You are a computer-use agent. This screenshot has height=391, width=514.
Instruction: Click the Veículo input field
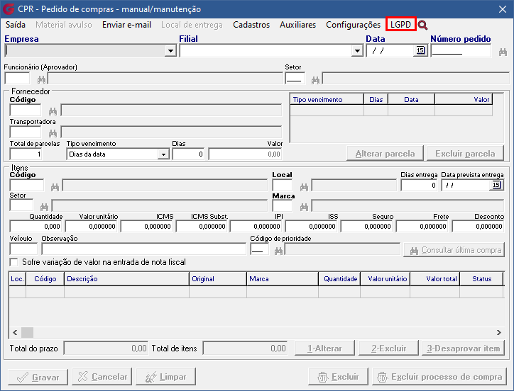coord(23,249)
